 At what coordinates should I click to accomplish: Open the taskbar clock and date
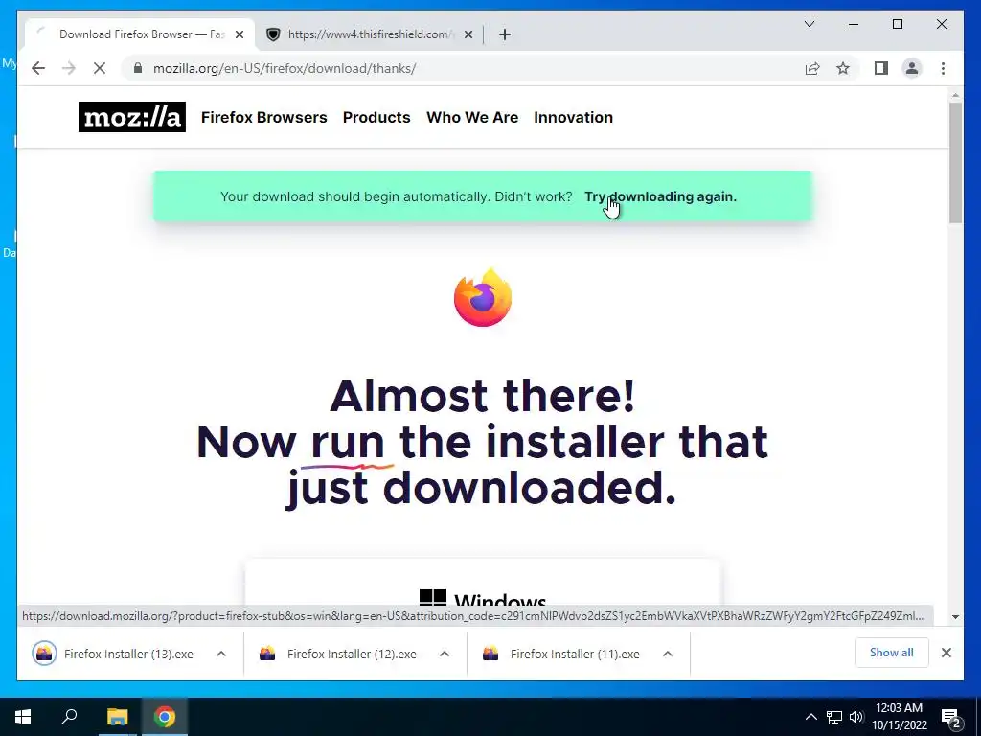(899, 717)
